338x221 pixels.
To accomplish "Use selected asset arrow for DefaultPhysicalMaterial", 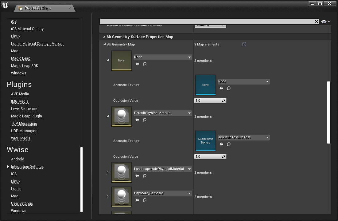I will [x=137, y=120].
